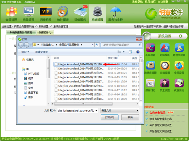Expand the 文件名 filename combo box arrow
The height and width of the screenshot is (141, 189).
point(97,111)
